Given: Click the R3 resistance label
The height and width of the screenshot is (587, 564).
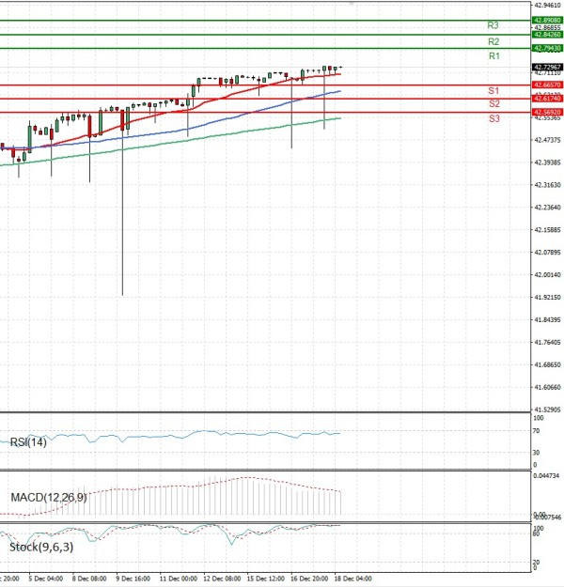Looking at the screenshot, I should click(x=493, y=25).
